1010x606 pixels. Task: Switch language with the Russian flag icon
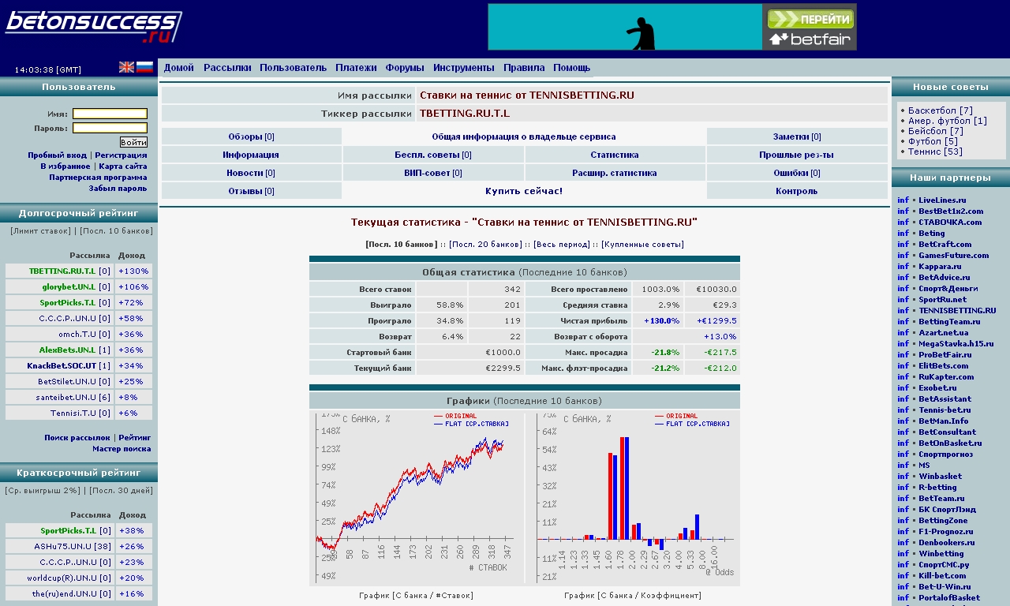click(144, 68)
